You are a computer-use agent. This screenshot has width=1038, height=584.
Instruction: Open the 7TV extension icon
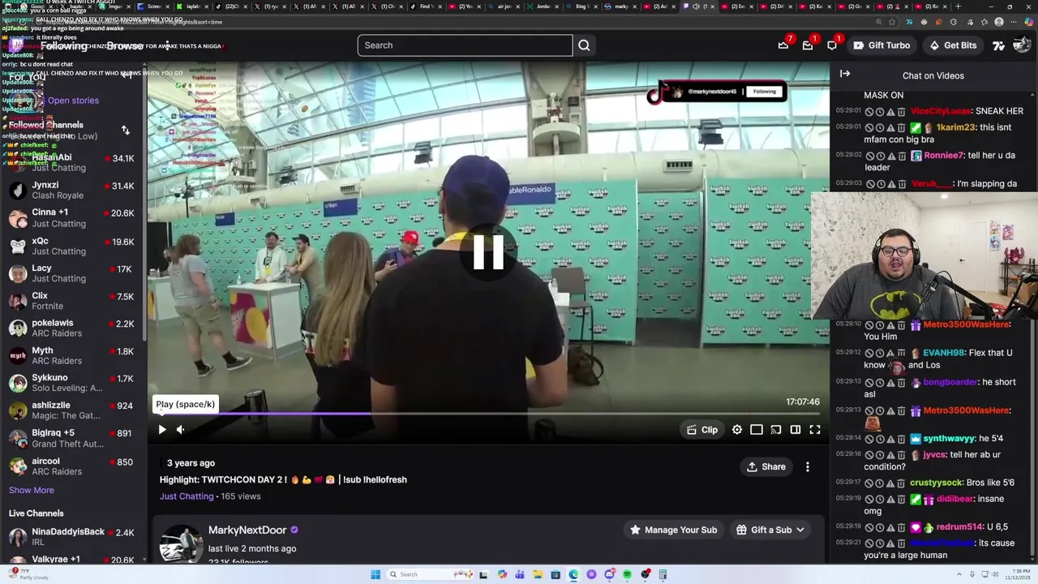[999, 45]
